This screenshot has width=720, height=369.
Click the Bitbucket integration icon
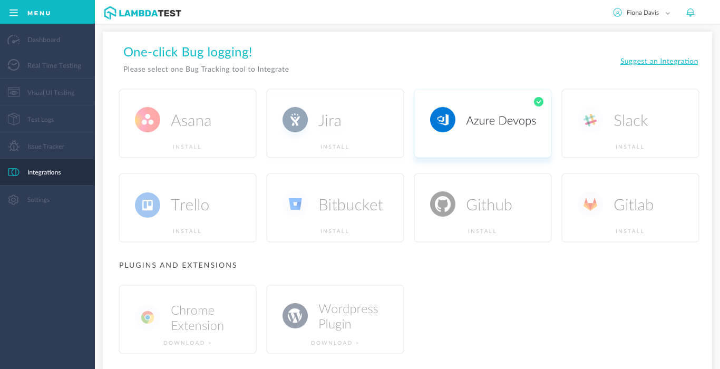[295, 204]
